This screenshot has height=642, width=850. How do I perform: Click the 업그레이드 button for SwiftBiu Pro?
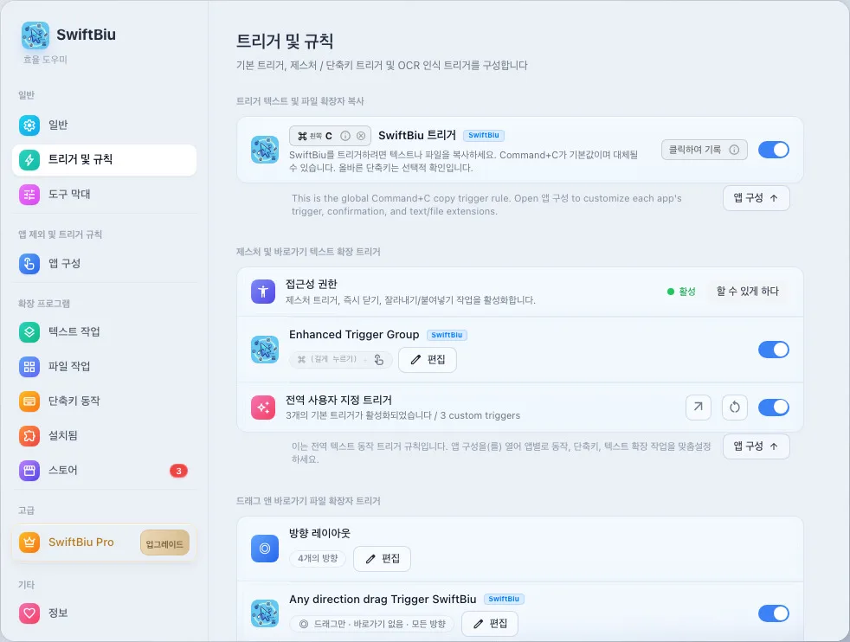point(164,542)
